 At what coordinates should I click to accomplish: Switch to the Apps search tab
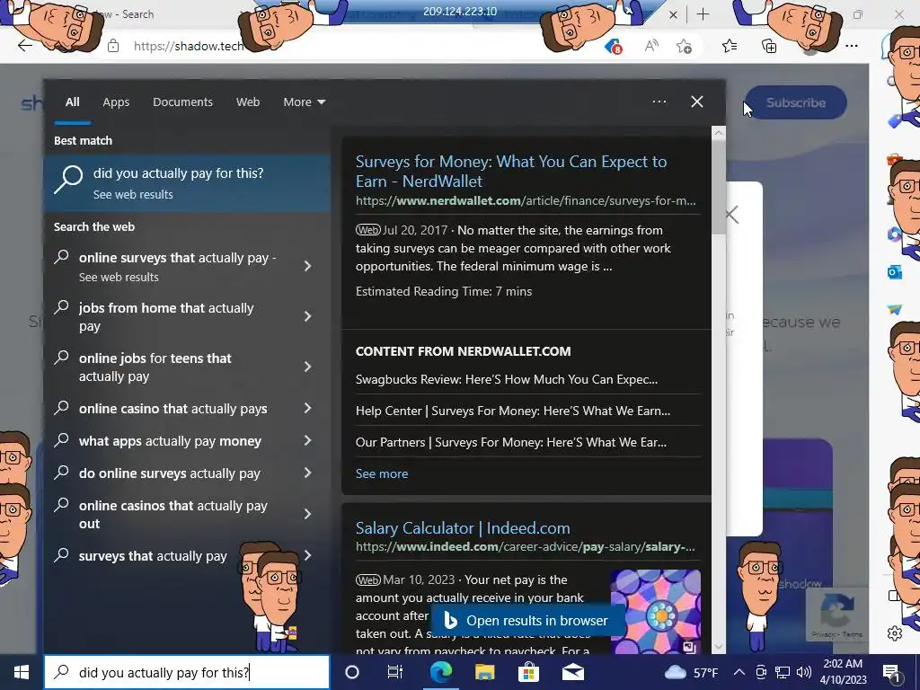(116, 102)
